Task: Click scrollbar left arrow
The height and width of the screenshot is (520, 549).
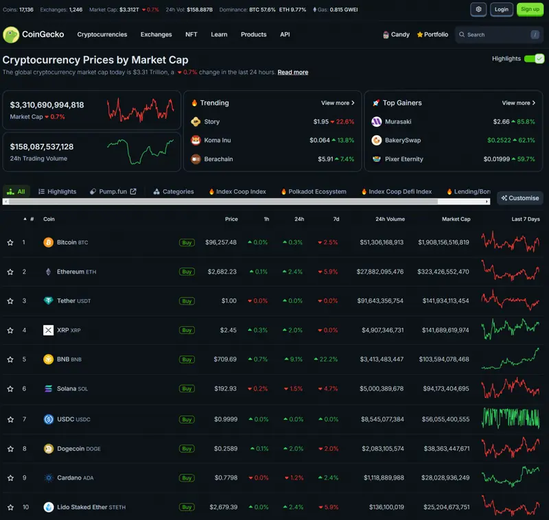Action: pos(5,201)
